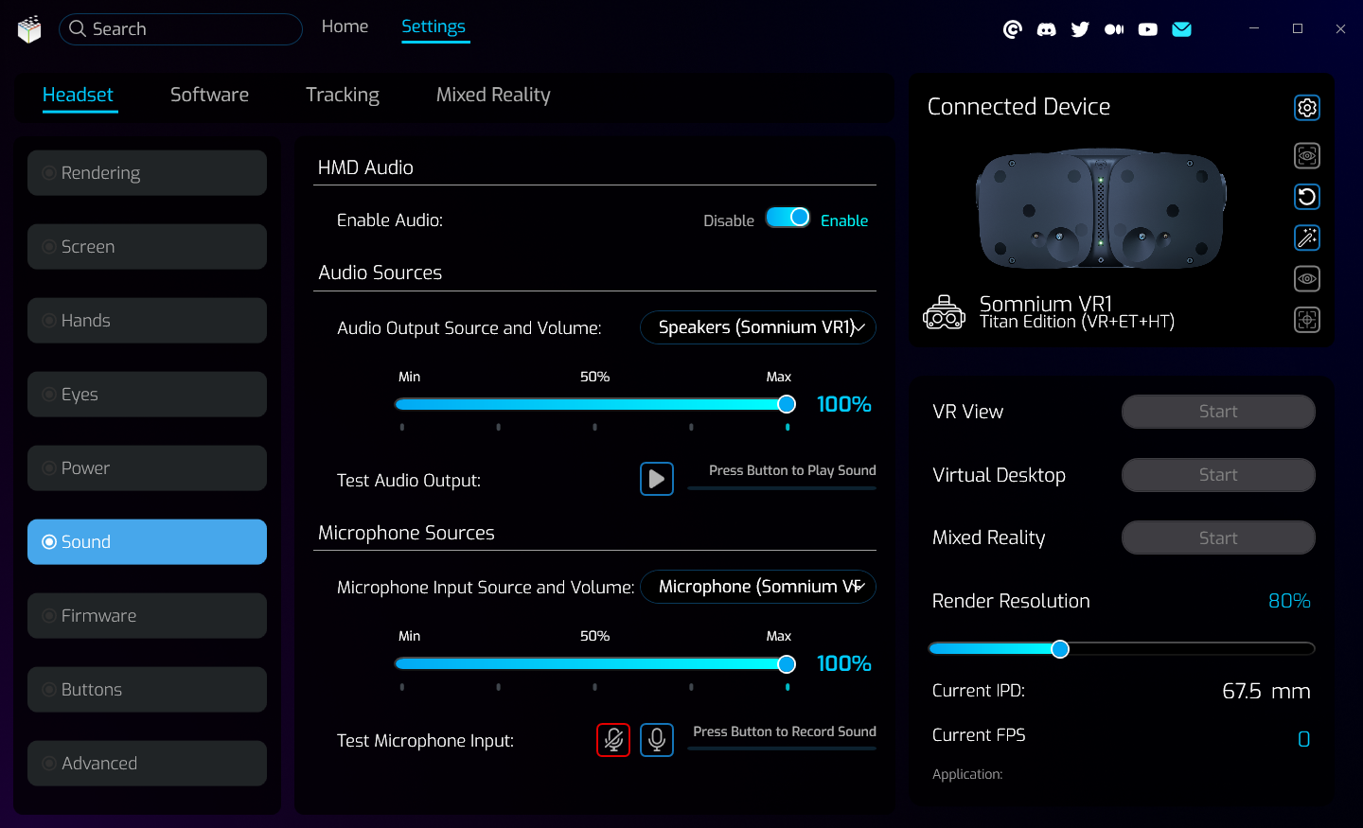Switch to the Software tab
This screenshot has height=828, width=1363.
209,95
